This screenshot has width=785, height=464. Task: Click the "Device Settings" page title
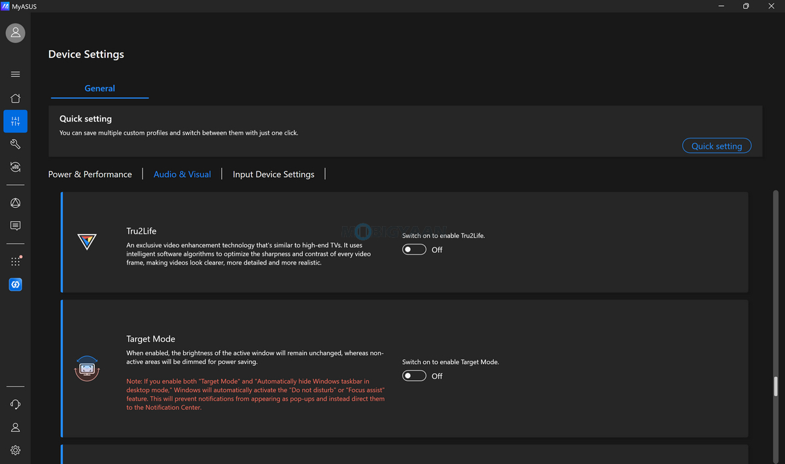pos(86,54)
